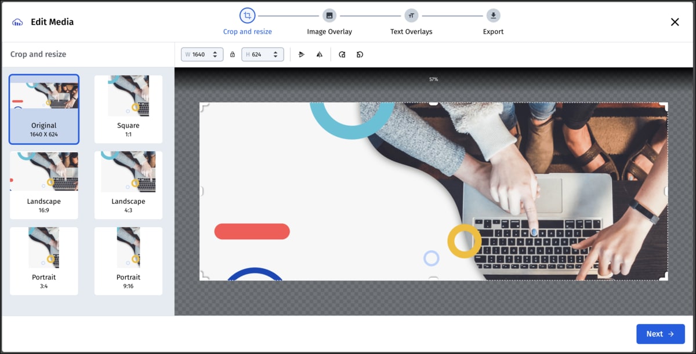696x354 pixels.
Task: Toggle the aspect ratio lock
Action: 233,54
